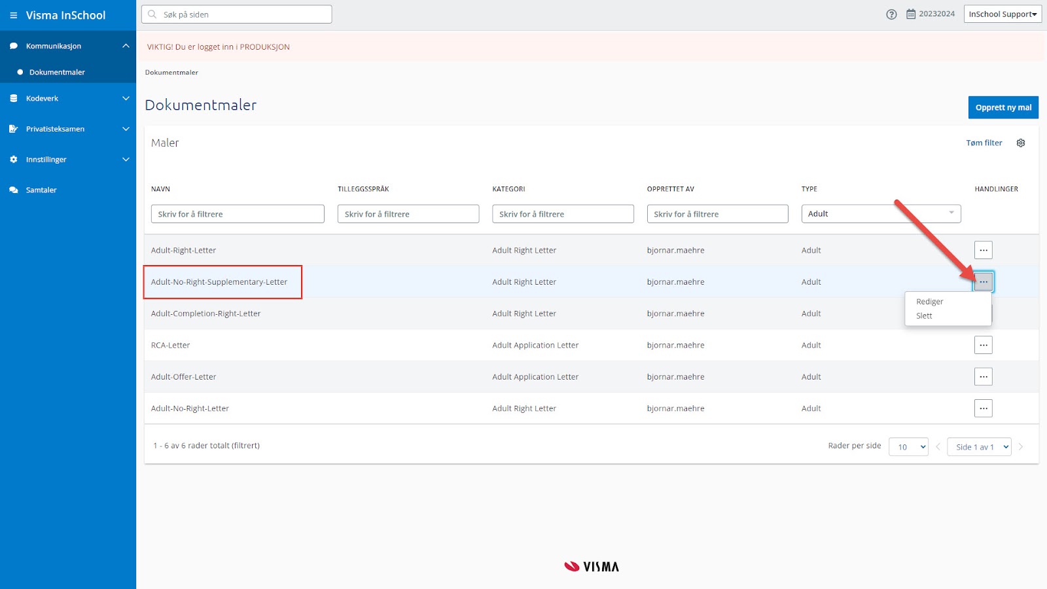Select the RCA-Letter name
1047x589 pixels.
170,345
